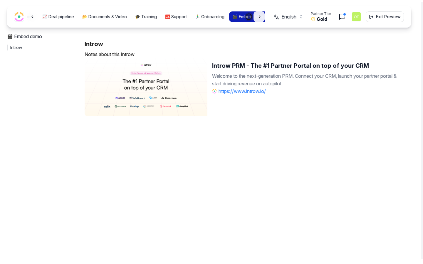Screen dimensions: 423x264
Task: Open the Deal pipeline tab
Action: [x=58, y=17]
